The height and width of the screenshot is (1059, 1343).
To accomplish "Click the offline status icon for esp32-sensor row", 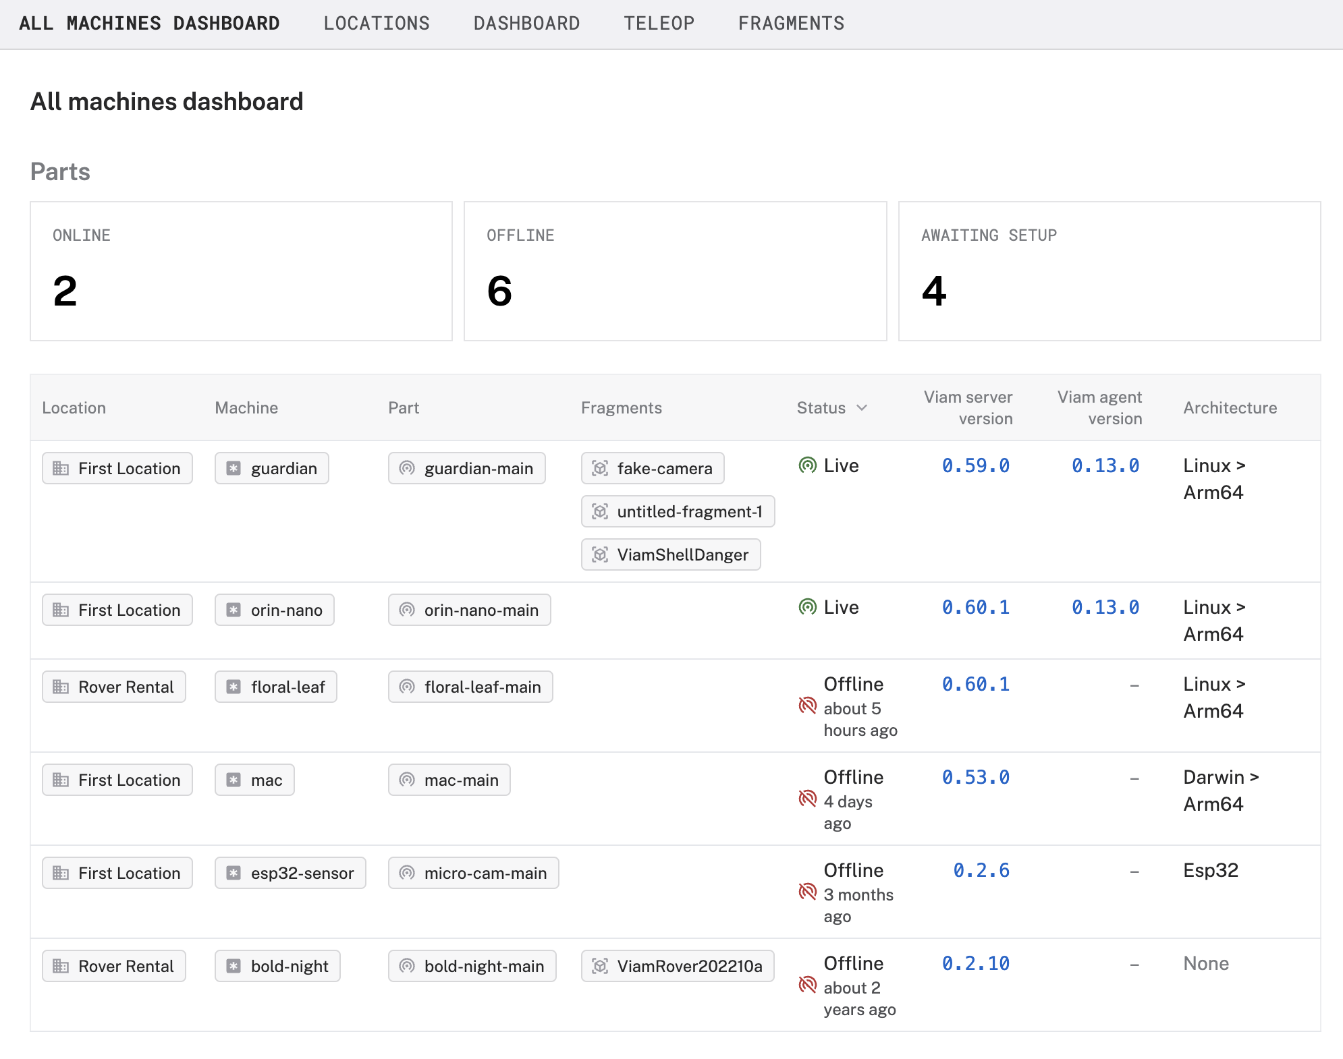I will point(807,892).
